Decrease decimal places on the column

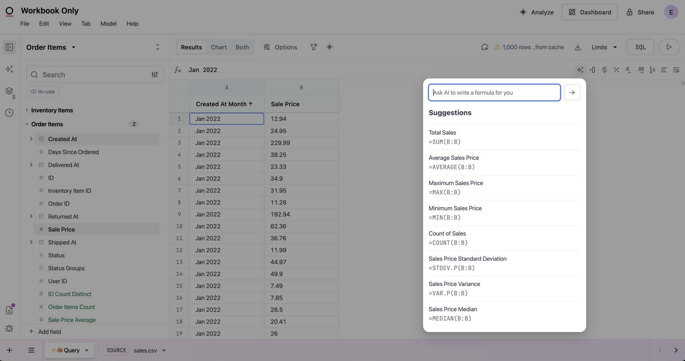click(628, 70)
